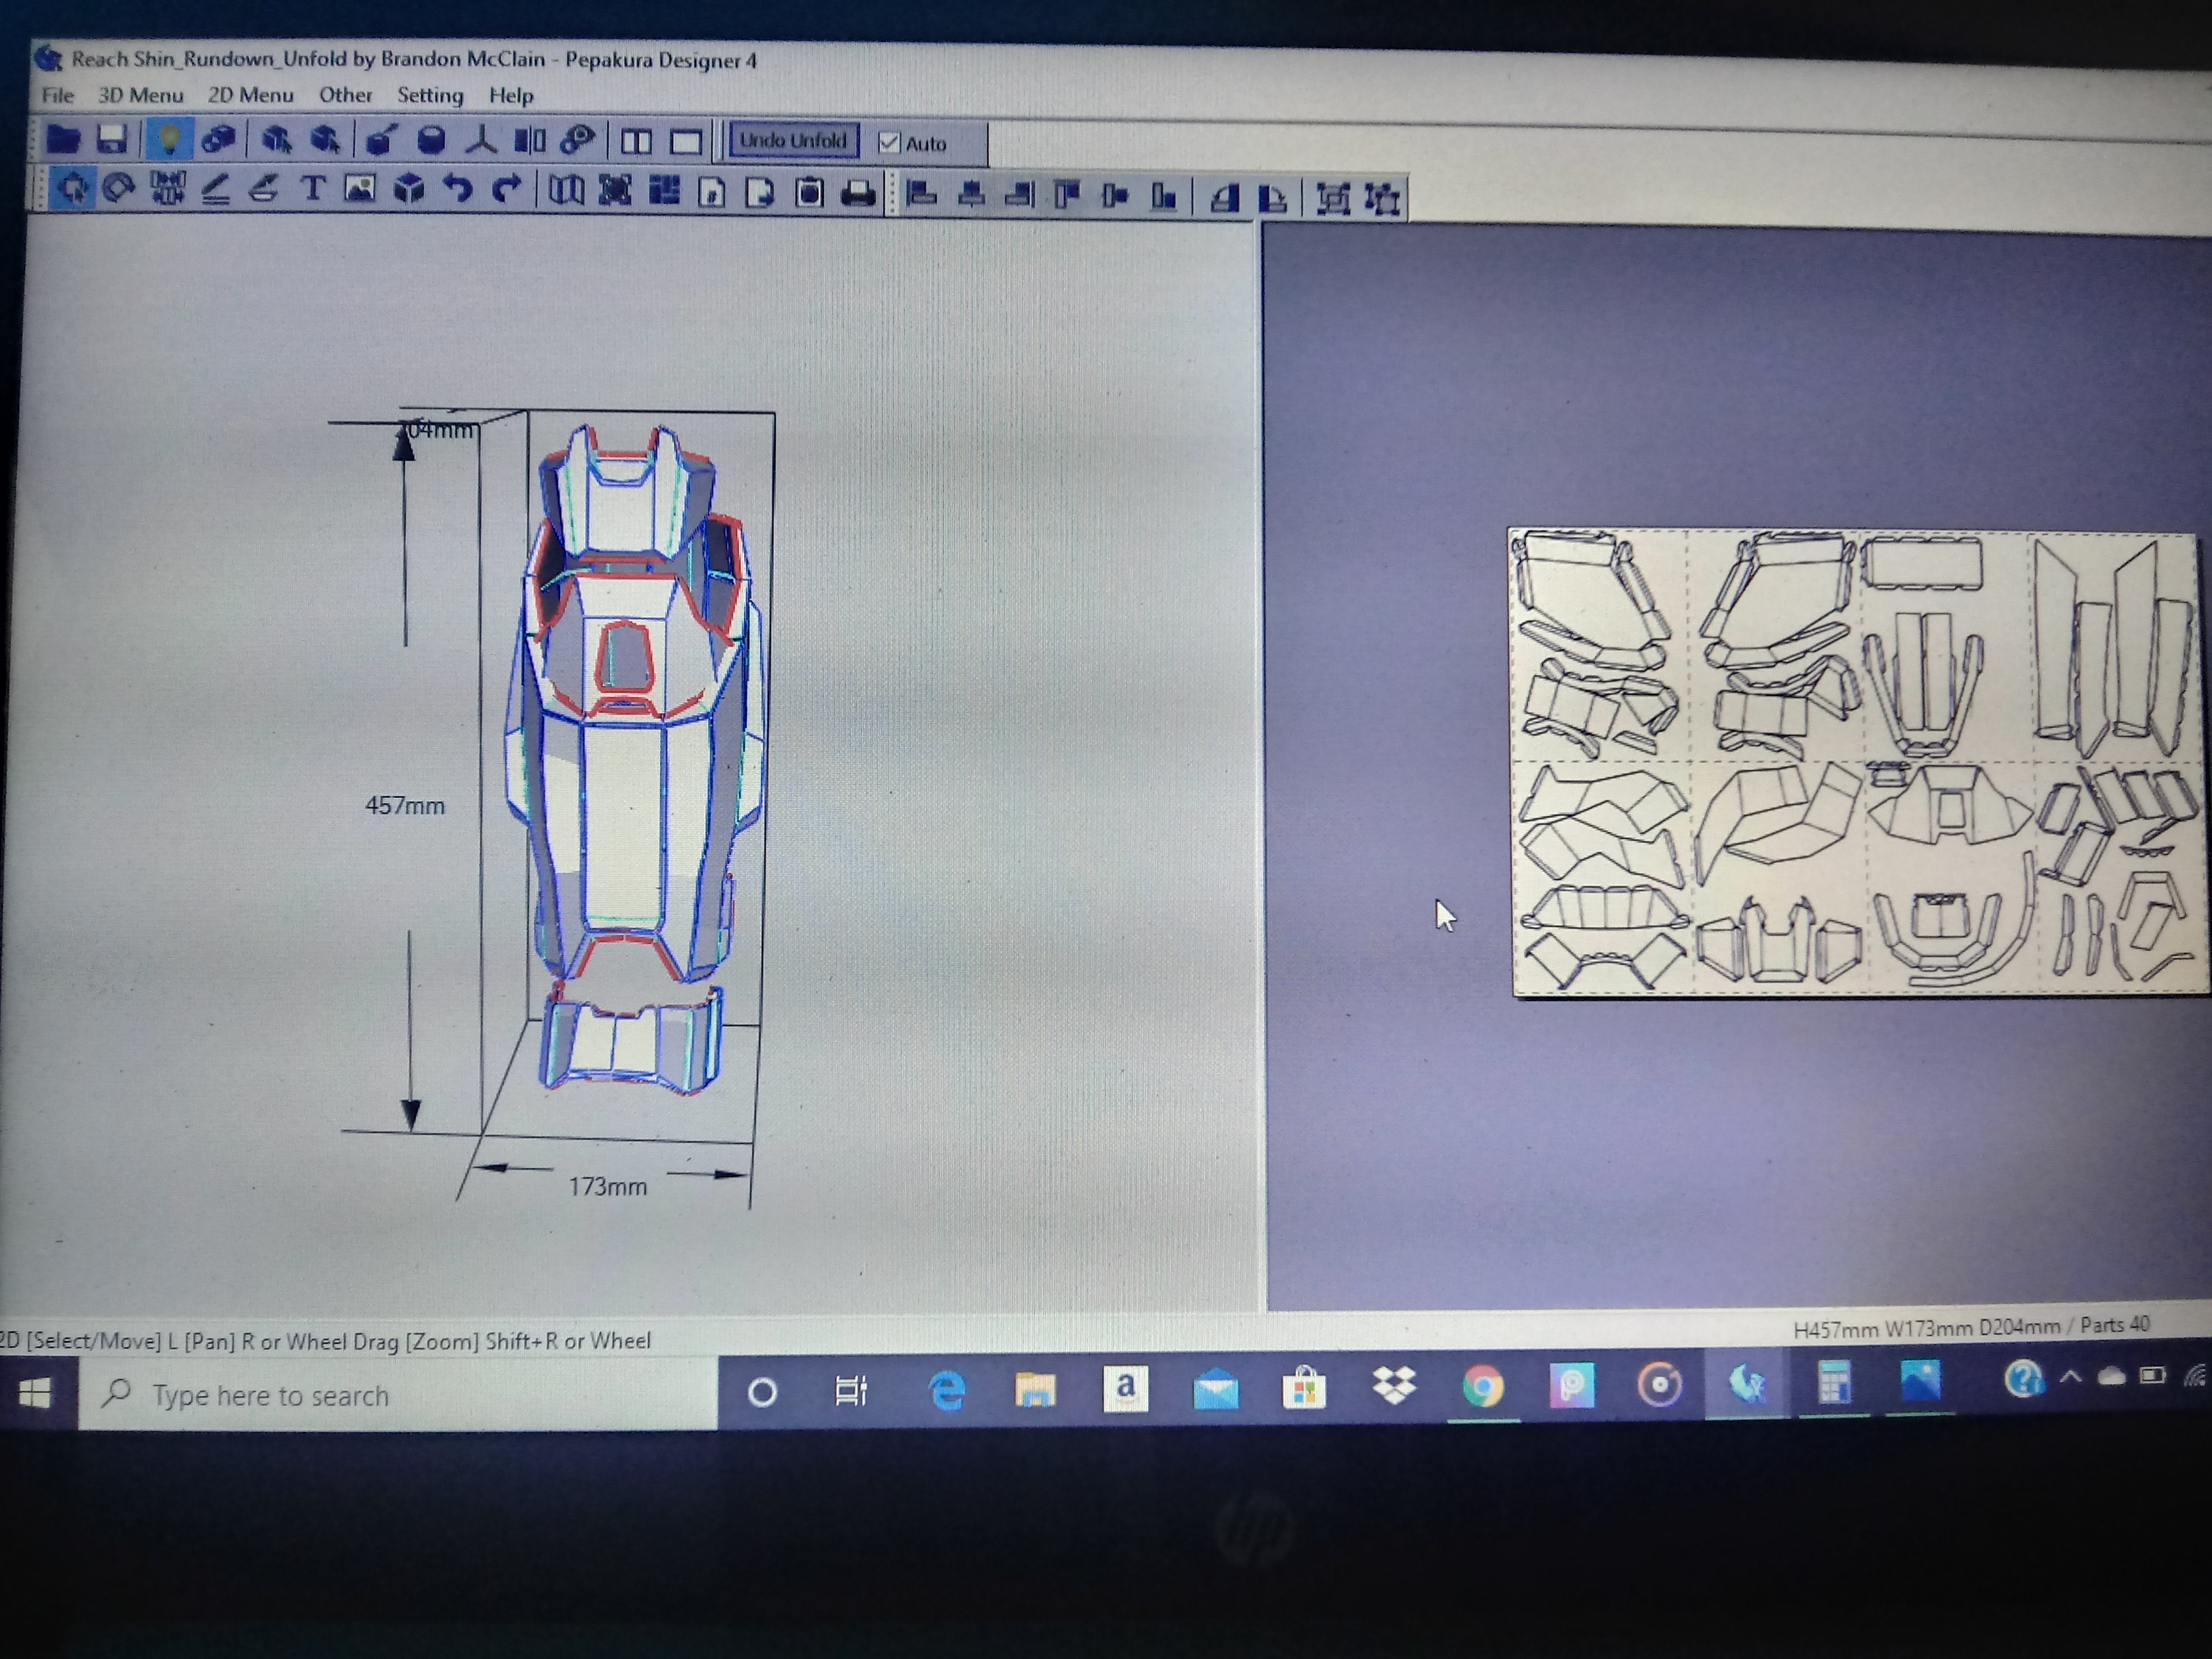This screenshot has height=1659, width=2212.
Task: Save the project with the floppy disk icon
Action: [112, 139]
